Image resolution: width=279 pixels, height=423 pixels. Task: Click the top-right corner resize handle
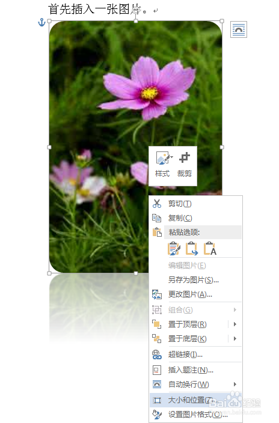pos(222,21)
